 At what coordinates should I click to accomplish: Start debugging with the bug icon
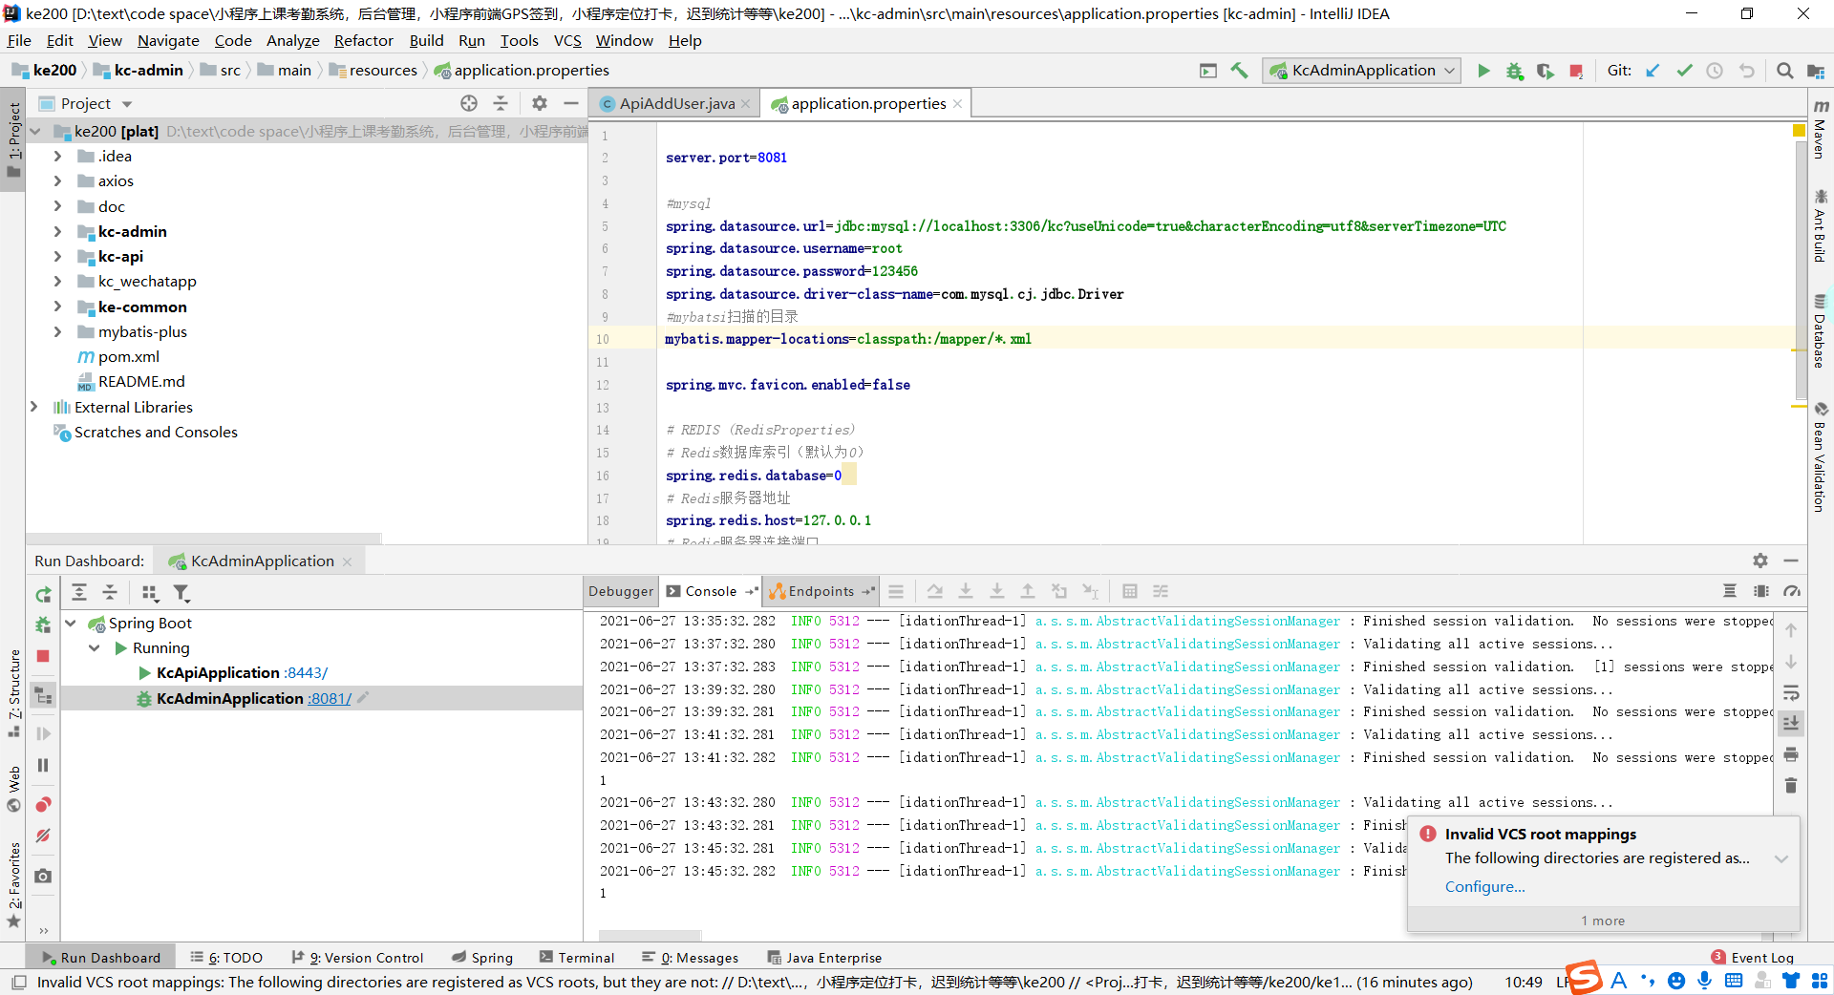[1514, 71]
